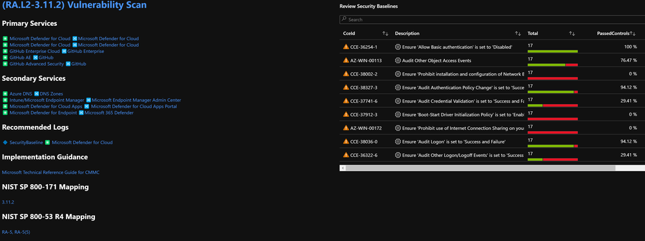This screenshot has width=645, height=241.
Task: Click the gear icon on the CCE-38036-0 row
Action: click(398, 141)
